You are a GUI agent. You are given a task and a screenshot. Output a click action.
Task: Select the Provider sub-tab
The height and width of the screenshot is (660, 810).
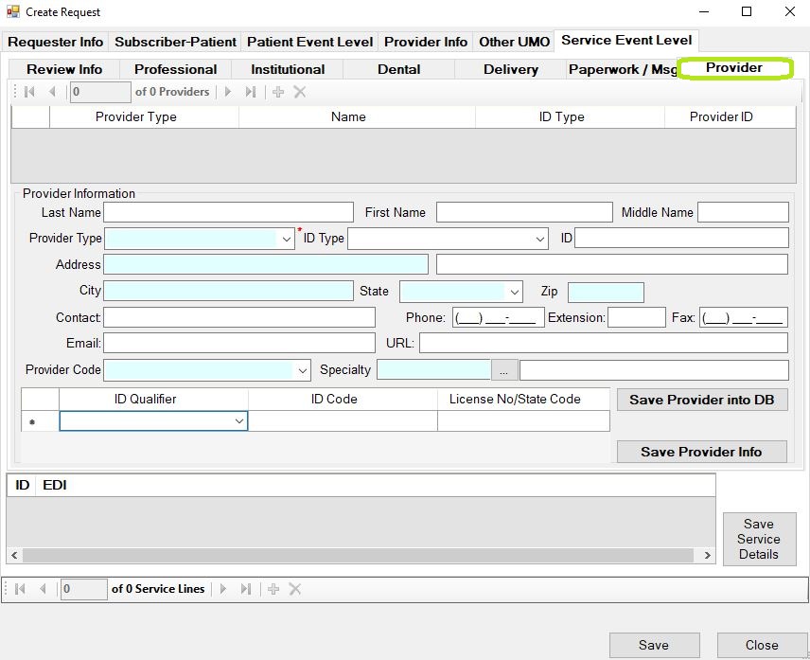click(734, 68)
